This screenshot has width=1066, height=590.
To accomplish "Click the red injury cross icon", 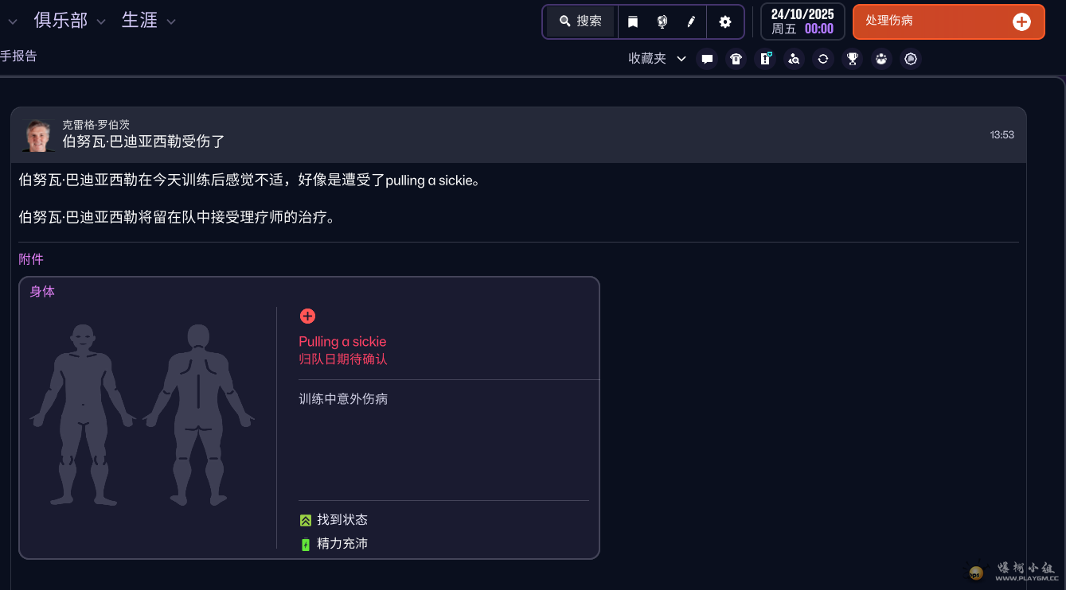I will pos(307,316).
